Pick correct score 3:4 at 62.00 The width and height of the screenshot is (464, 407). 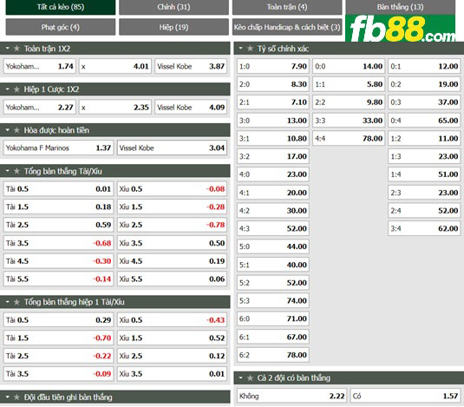click(x=424, y=228)
